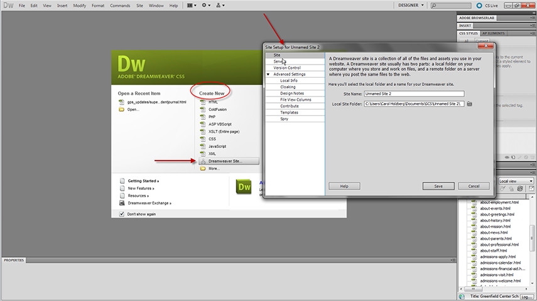This screenshot has height=301, width=537.
Task: Click the Refresh icon in the Files panel
Action: click(x=520, y=189)
